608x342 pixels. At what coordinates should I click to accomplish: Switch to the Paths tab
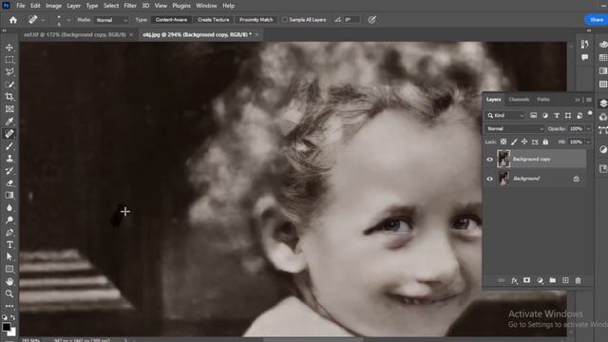point(543,100)
